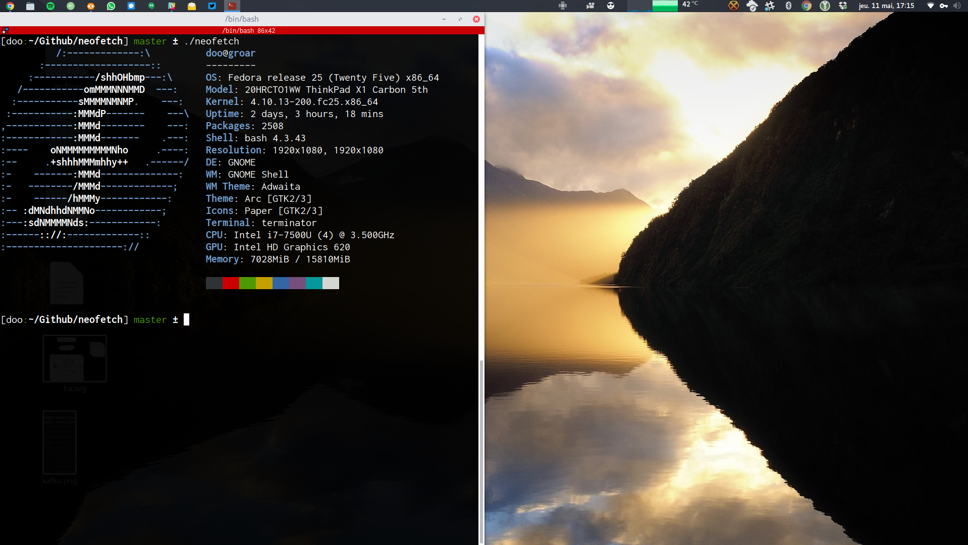Image resolution: width=968 pixels, height=545 pixels.
Task: Open the volume indicator menu
Action: [957, 6]
